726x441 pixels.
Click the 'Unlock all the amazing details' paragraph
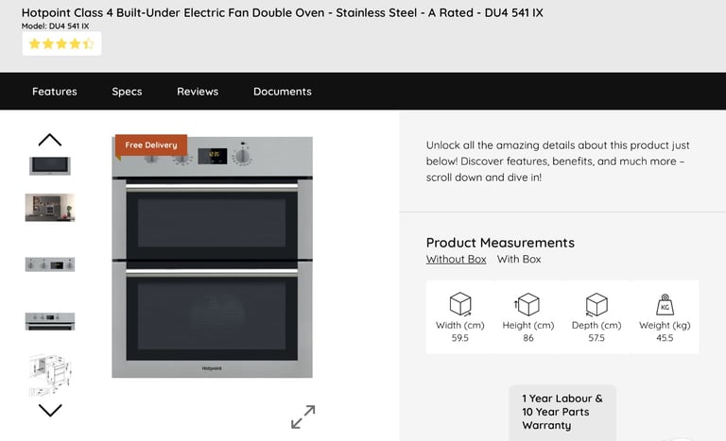(x=558, y=161)
